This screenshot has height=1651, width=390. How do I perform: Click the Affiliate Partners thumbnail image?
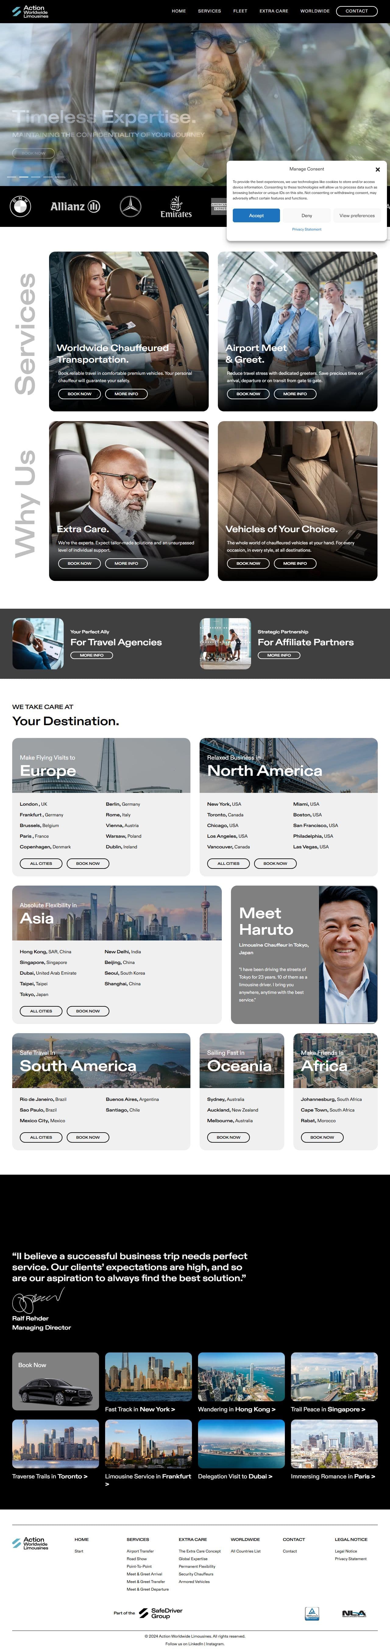225,643
